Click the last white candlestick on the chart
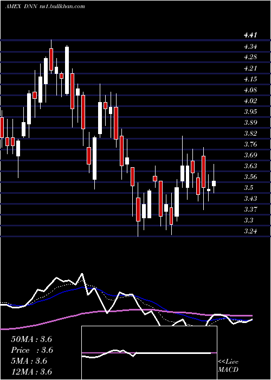 (214, 183)
